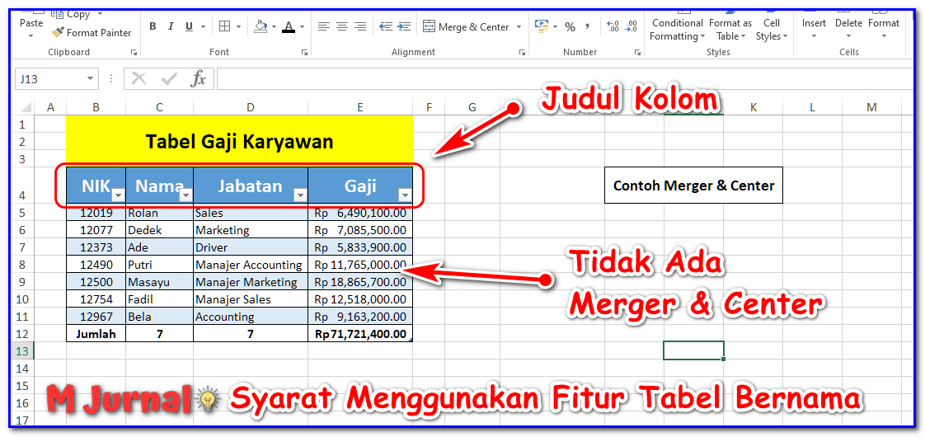Toggle Bold formatting

(153, 26)
